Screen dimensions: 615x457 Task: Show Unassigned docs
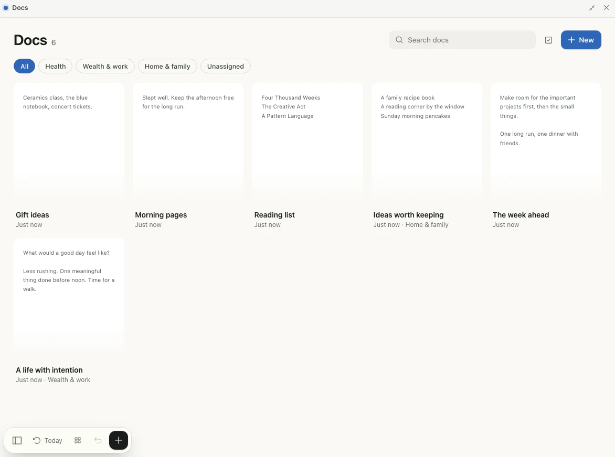[226, 66]
